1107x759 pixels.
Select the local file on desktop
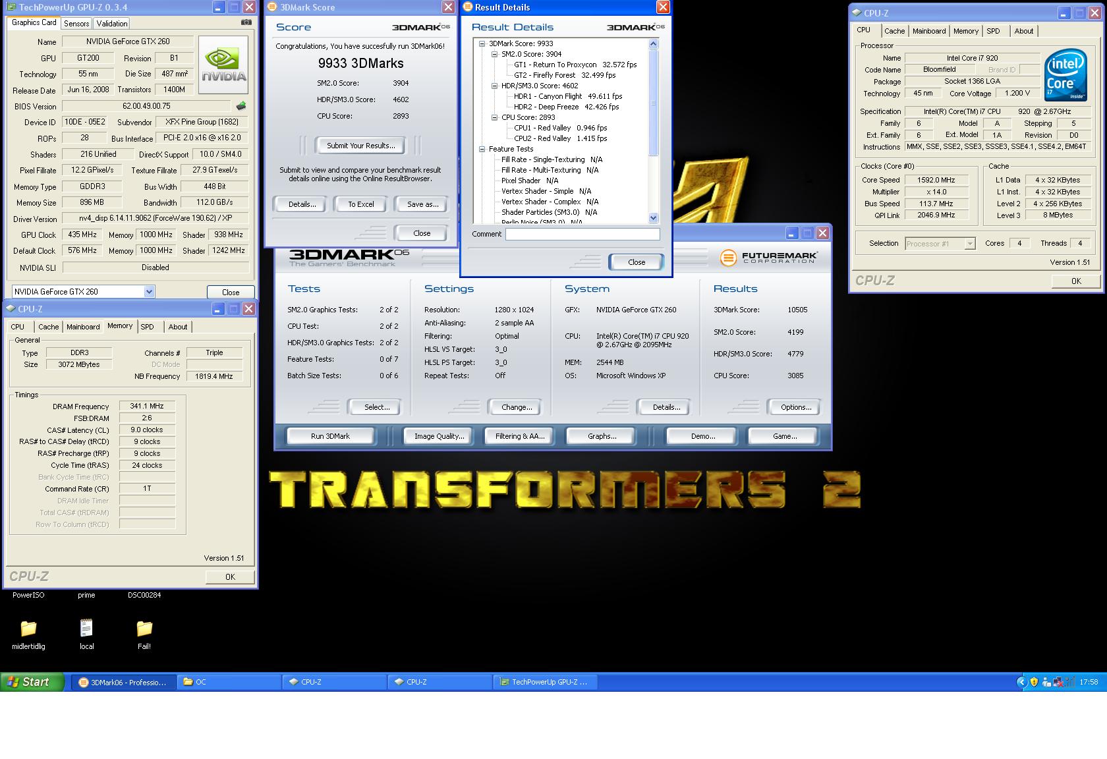(x=86, y=634)
